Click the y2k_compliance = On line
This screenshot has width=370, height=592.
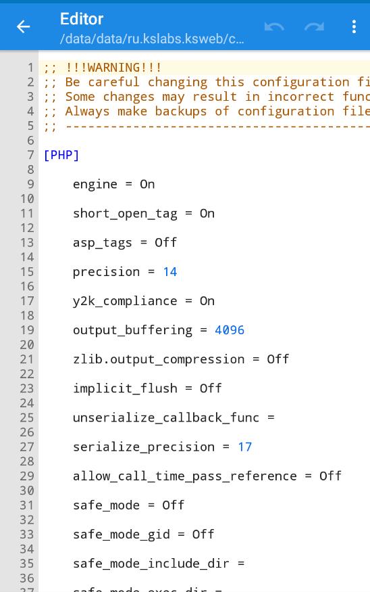(x=144, y=301)
